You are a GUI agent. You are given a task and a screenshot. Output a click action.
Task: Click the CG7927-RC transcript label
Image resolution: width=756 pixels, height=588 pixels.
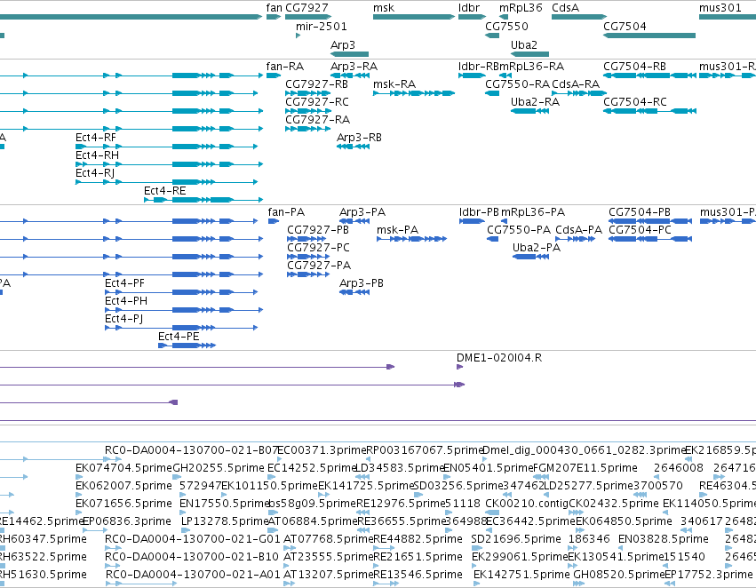(x=317, y=102)
